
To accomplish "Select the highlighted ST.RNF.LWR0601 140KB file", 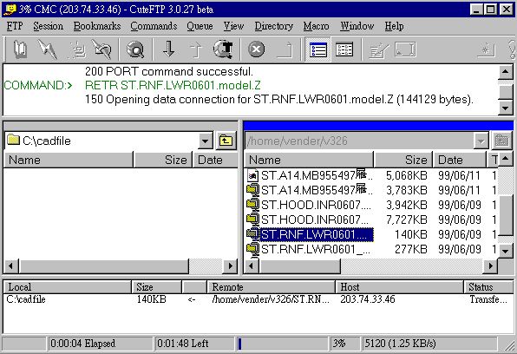I will [x=317, y=234].
